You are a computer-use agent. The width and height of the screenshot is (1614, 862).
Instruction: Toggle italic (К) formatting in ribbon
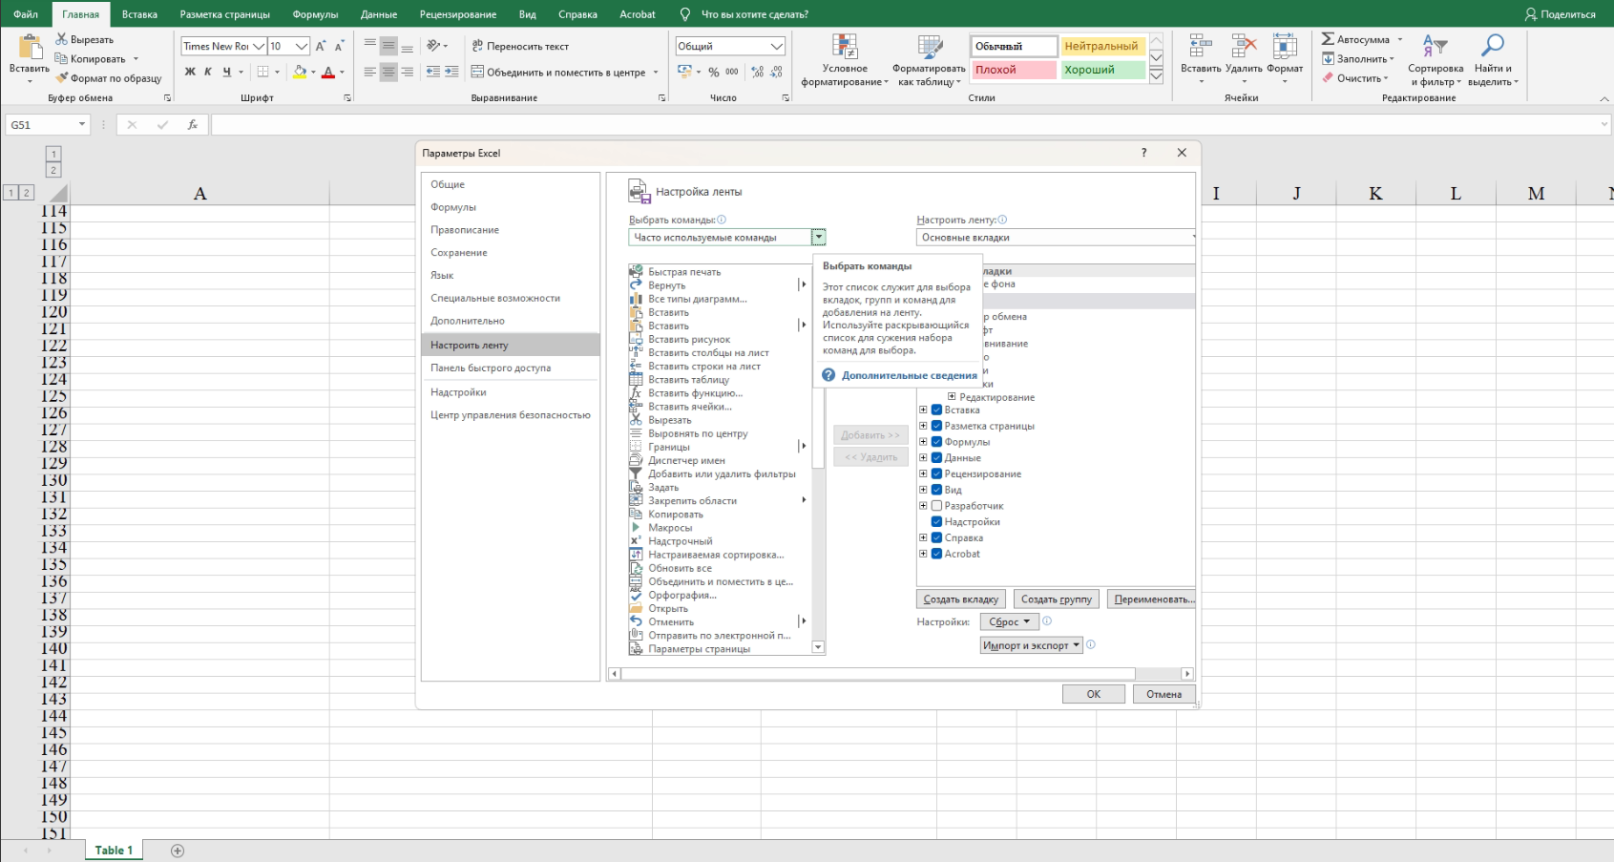pyautogui.click(x=208, y=72)
